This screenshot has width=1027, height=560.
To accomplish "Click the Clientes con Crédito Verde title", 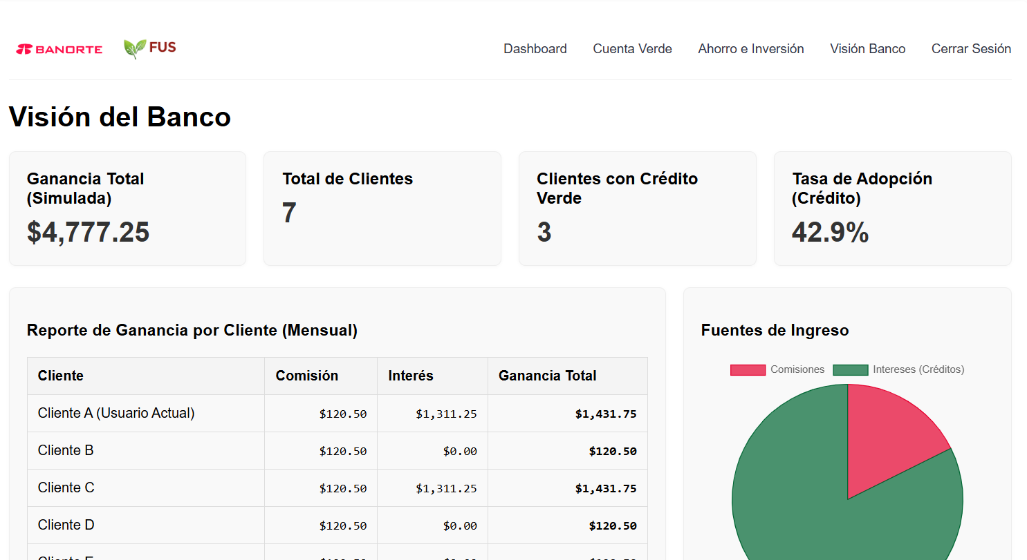I will 617,189.
